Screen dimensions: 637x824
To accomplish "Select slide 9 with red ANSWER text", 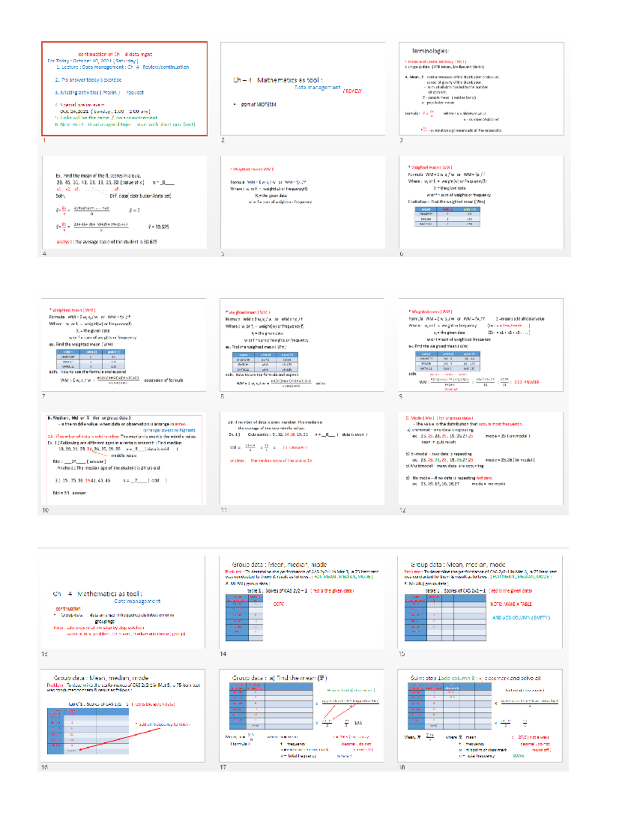I will click(x=481, y=345).
